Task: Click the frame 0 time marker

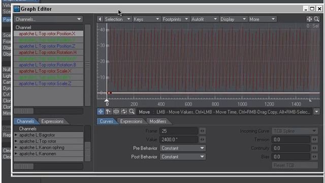Action: point(107,101)
